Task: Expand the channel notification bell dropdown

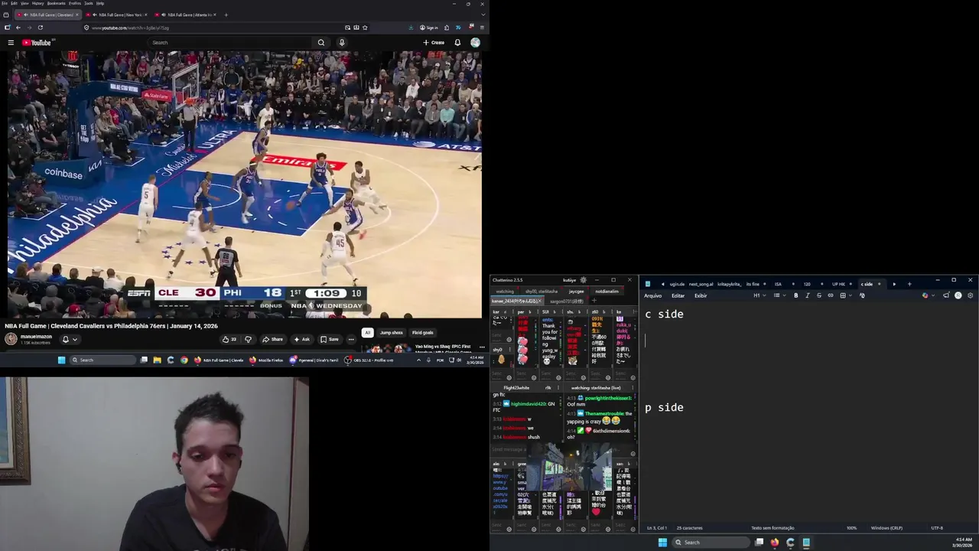Action: click(70, 339)
